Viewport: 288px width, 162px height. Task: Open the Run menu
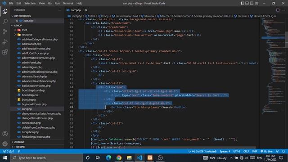[x=57, y=3]
